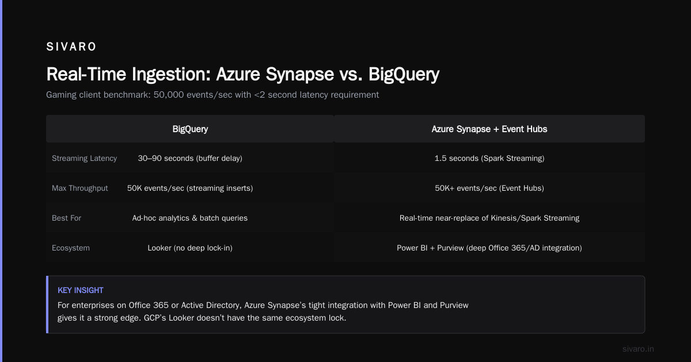Click the SIVARO brand logo text
This screenshot has height=362, width=691.
click(71, 47)
